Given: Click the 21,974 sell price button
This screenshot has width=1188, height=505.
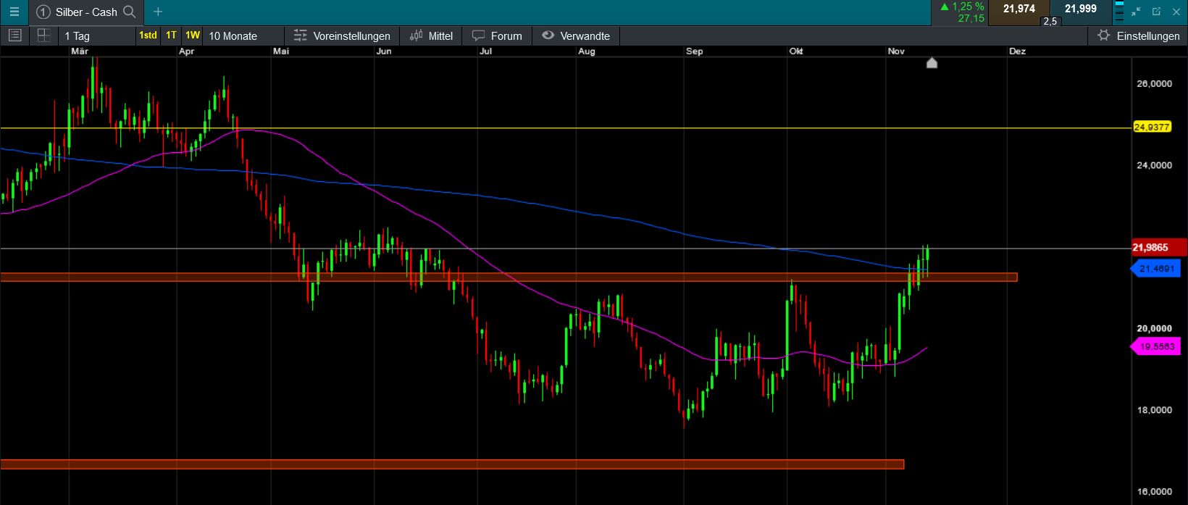Looking at the screenshot, I should [1018, 9].
